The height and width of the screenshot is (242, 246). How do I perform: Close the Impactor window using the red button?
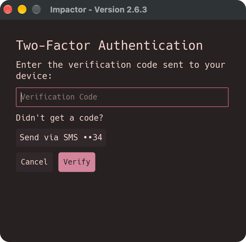[8, 9]
